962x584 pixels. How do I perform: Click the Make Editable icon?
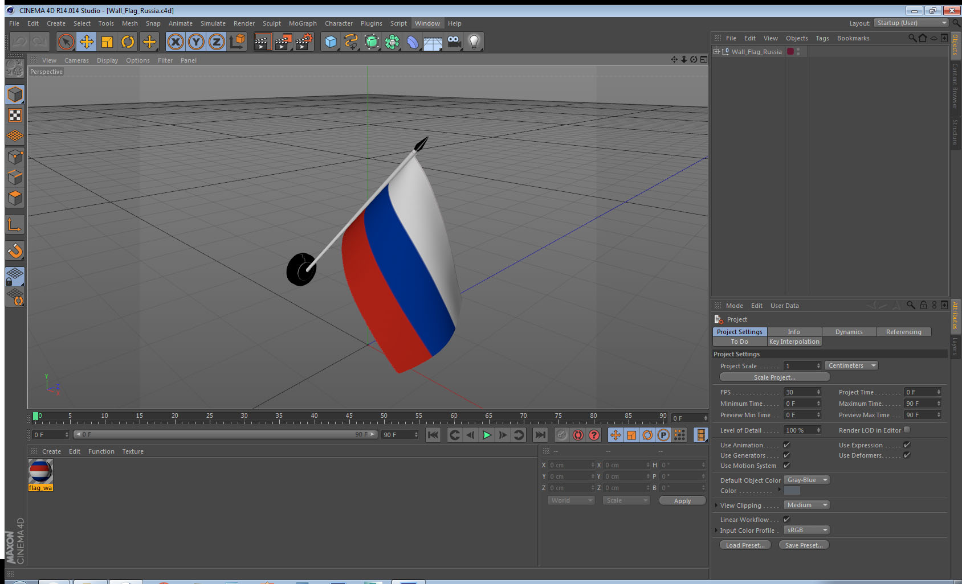pyautogui.click(x=15, y=68)
